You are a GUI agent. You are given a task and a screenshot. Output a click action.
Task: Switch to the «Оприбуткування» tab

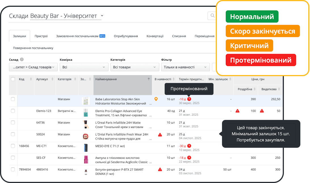[126, 36]
